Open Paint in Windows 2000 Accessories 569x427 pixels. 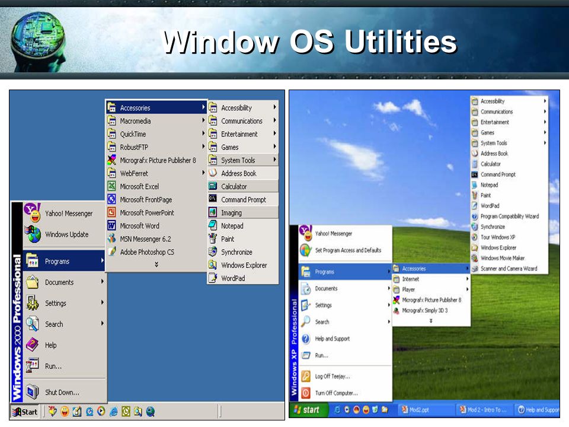tap(243, 239)
